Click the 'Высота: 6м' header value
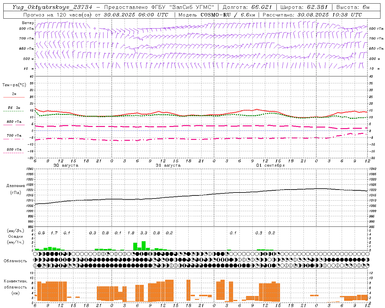385x308 pixels. [x=353, y=7]
